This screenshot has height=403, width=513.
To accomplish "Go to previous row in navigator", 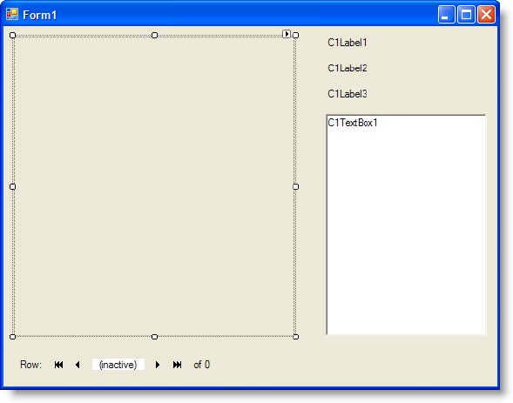I will coord(78,365).
